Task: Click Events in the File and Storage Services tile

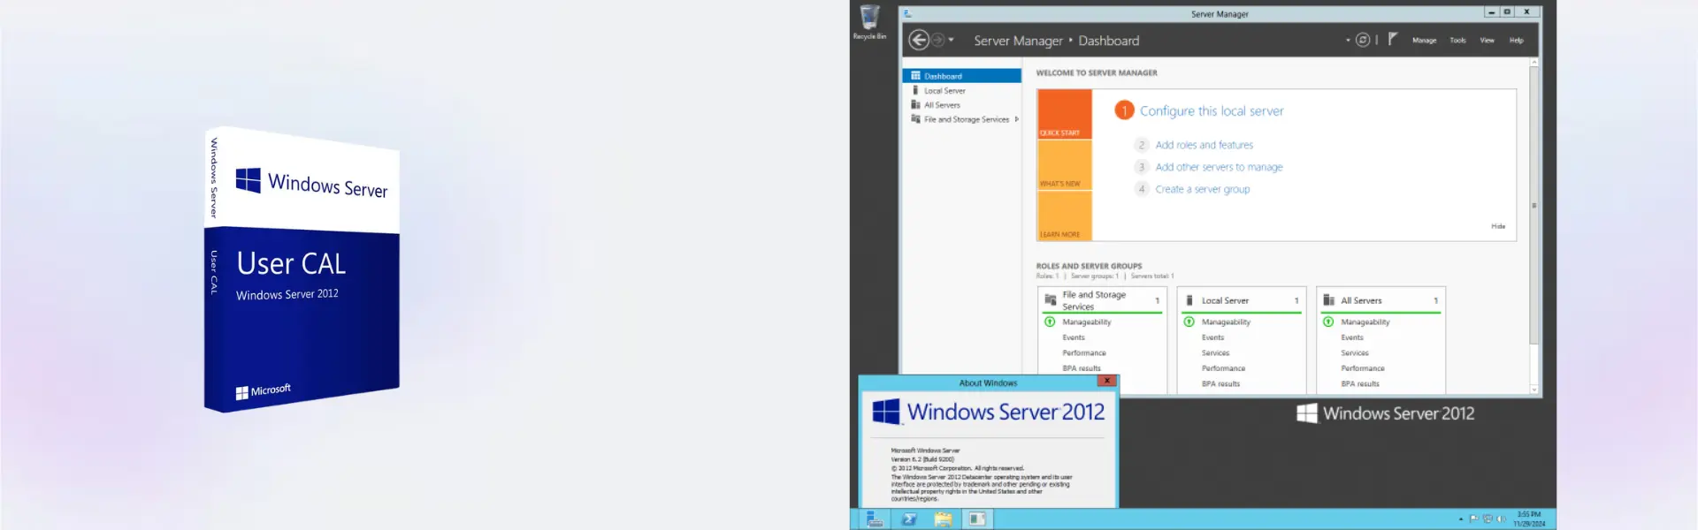Action: (x=1073, y=337)
